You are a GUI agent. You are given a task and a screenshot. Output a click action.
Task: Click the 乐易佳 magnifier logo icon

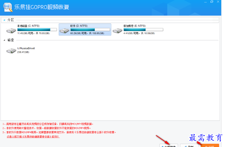coord(8,7)
